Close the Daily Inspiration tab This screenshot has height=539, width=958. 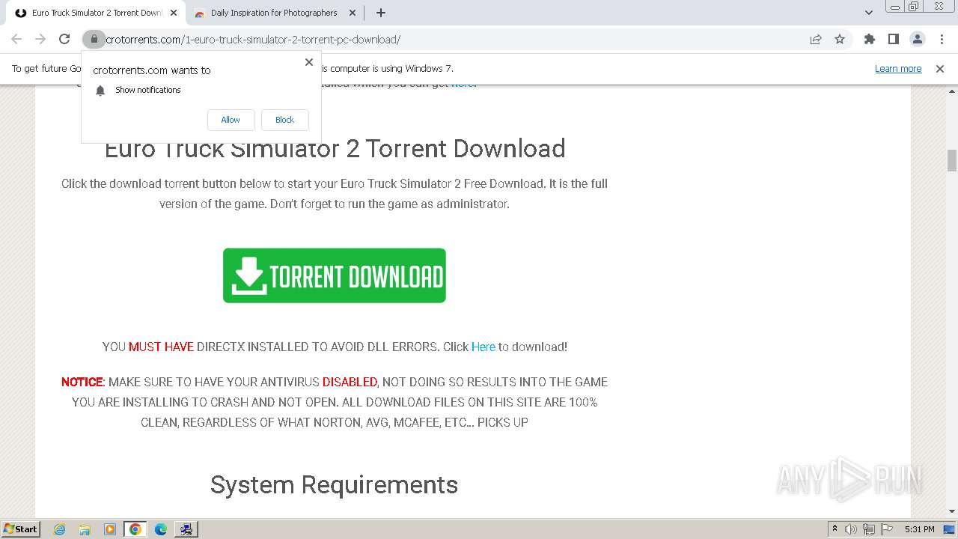(x=352, y=13)
